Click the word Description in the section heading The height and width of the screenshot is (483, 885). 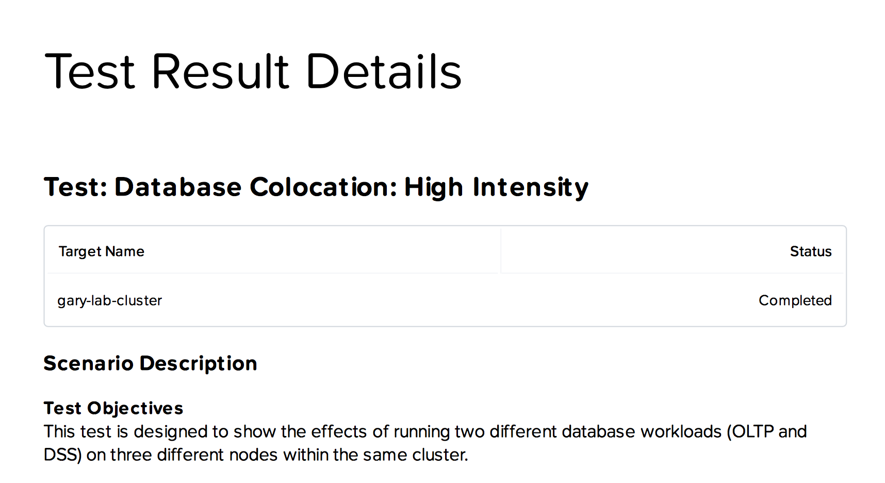[x=199, y=364]
